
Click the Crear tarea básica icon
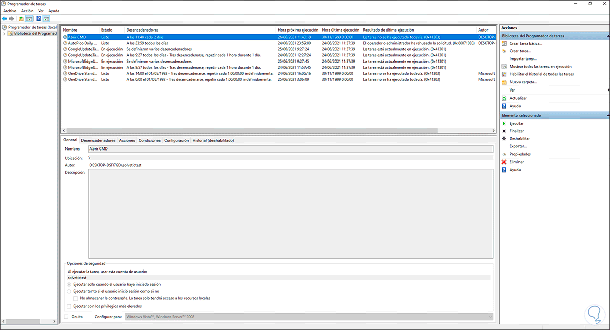pyautogui.click(x=504, y=43)
